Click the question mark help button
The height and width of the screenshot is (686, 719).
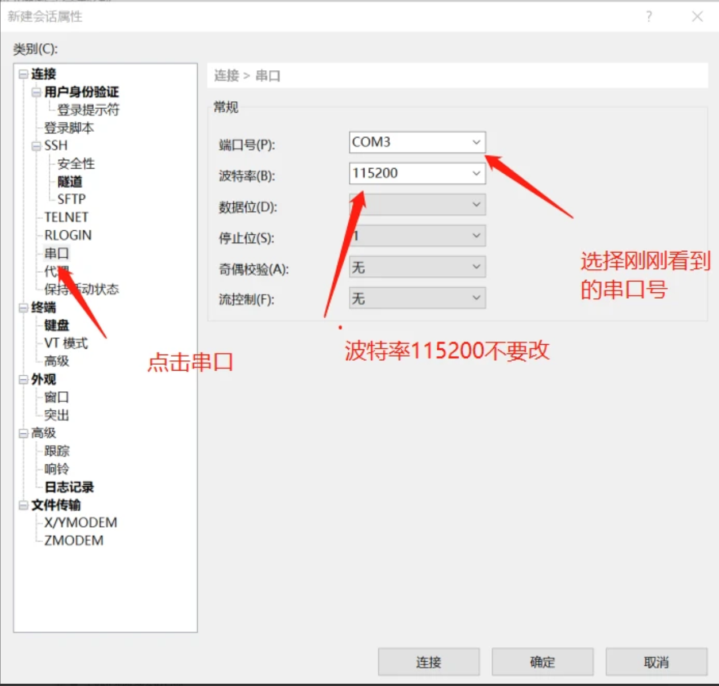(649, 16)
